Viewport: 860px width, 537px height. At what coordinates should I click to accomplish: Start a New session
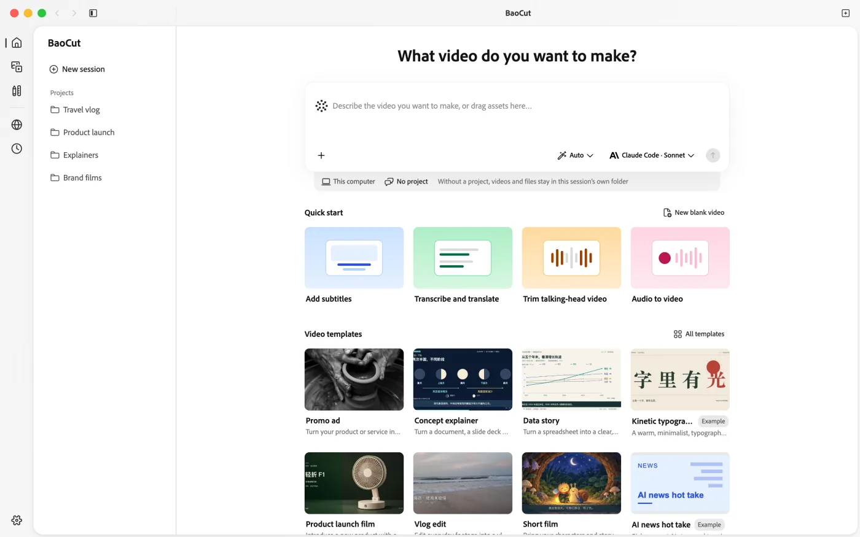[77, 69]
